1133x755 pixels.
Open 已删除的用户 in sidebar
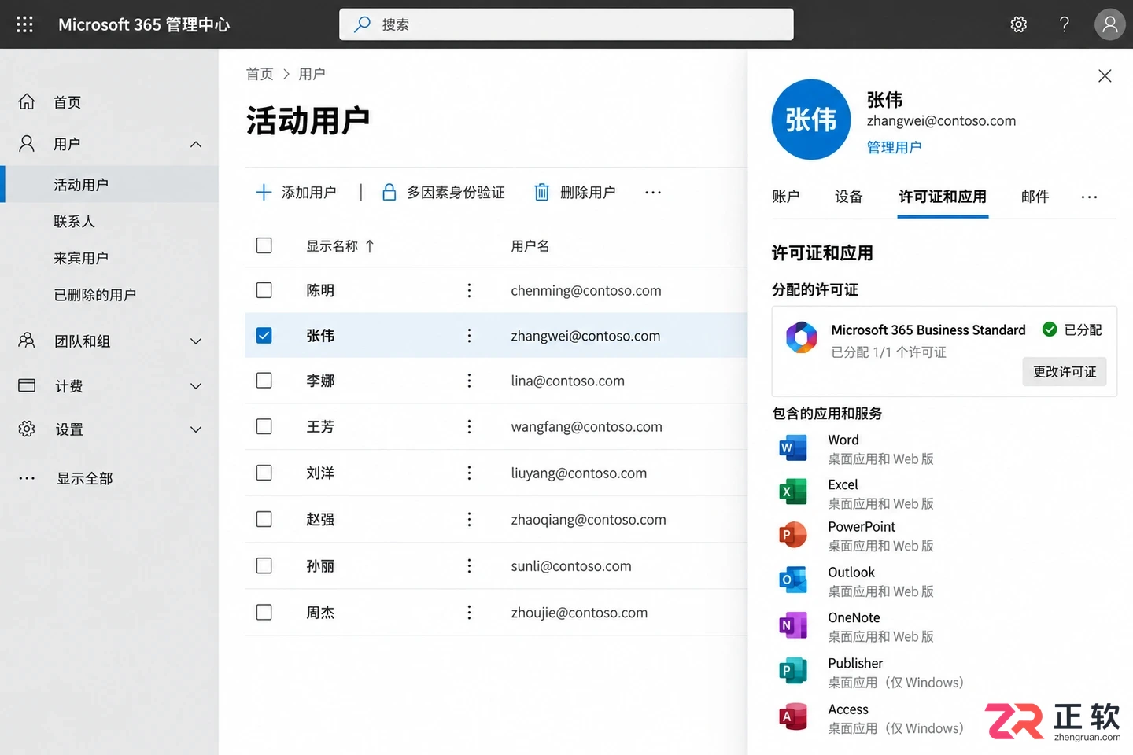point(95,295)
